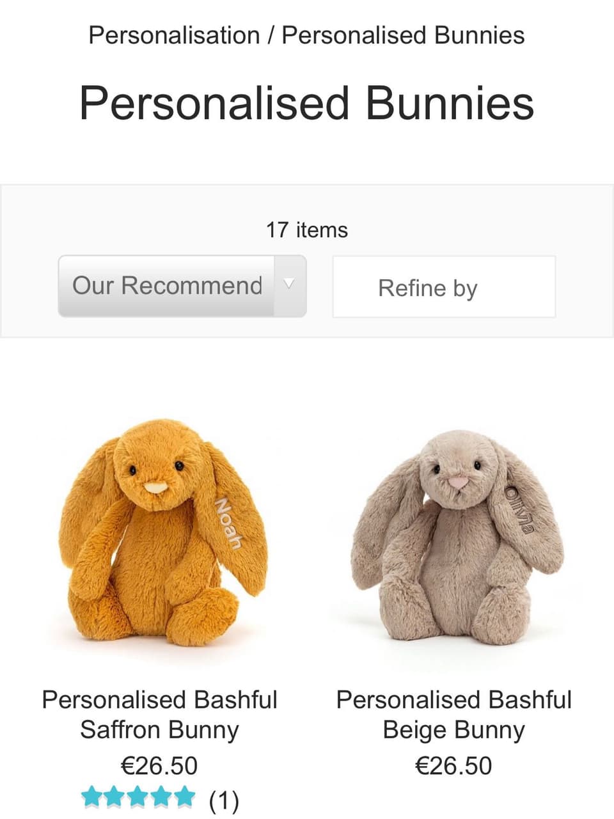Viewport: 614px width, 819px height.
Task: Click the middle blue rating star
Action: point(138,797)
